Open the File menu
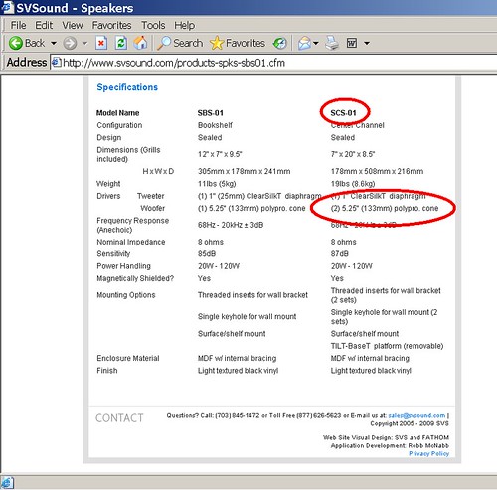Screen dimensions: 497x490 [x=18, y=25]
